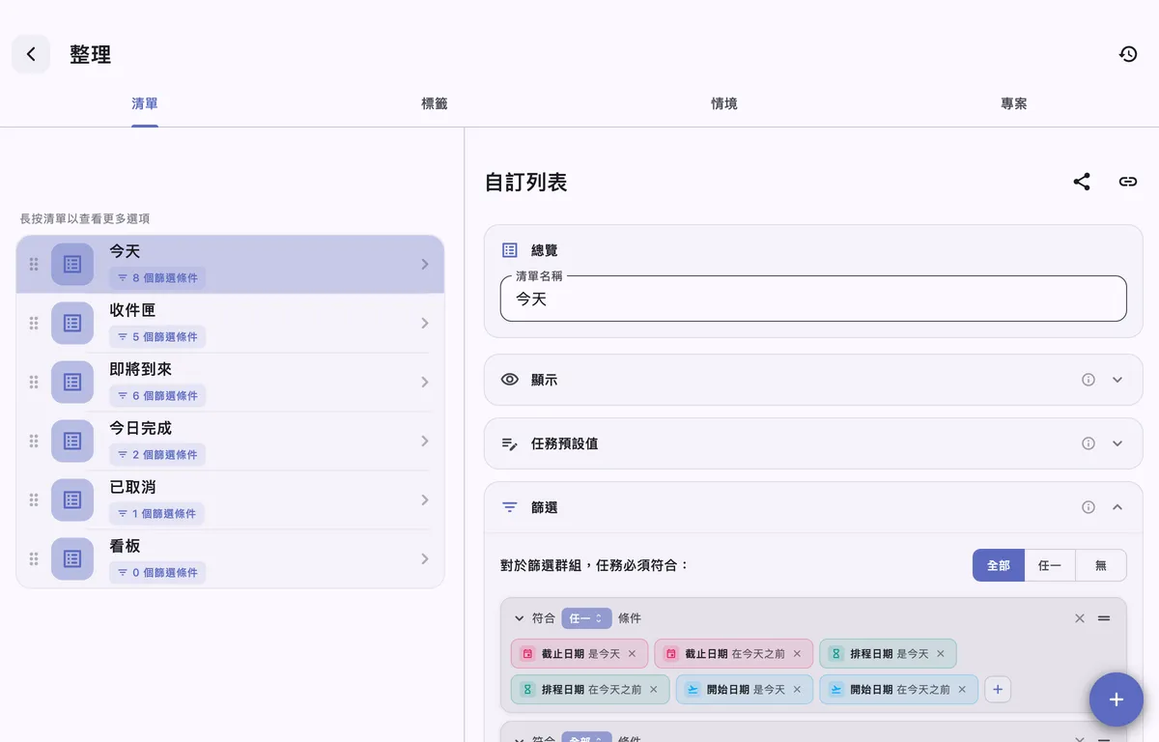The height and width of the screenshot is (742, 1159).
Task: Click the drag handle for 今天 list
Action: [34, 264]
